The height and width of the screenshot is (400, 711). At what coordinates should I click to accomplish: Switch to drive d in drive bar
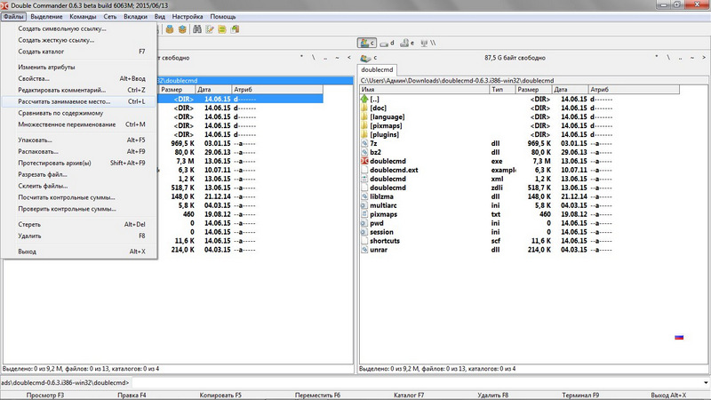(x=387, y=43)
